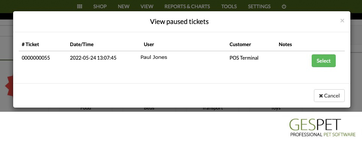Click the Paul Jones user cell
Image resolution: width=362 pixels, height=144 pixels.
154,57
